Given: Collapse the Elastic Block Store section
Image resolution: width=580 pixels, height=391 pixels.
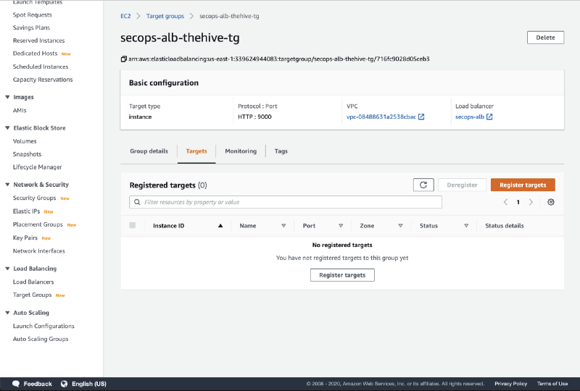Looking at the screenshot, I should (7, 128).
